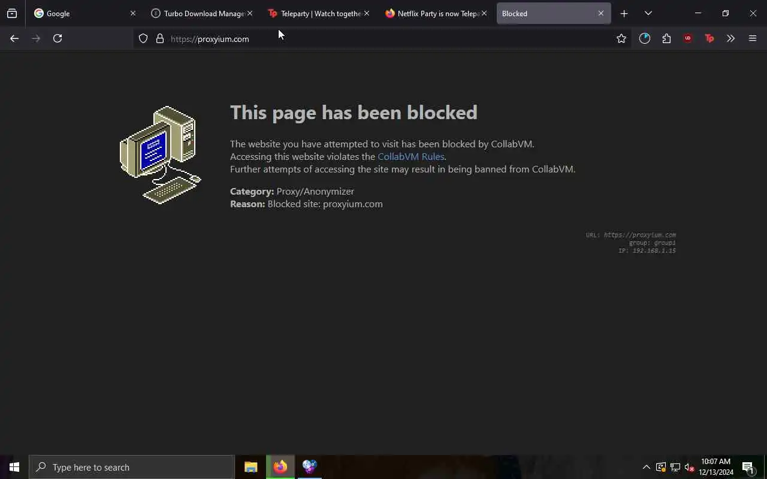This screenshot has width=767, height=479.
Task: Click the muted volume tray icon
Action: tap(689, 467)
